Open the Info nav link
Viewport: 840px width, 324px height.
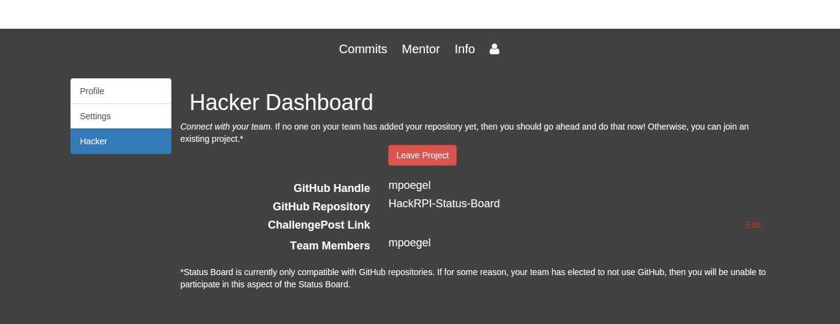tap(465, 50)
